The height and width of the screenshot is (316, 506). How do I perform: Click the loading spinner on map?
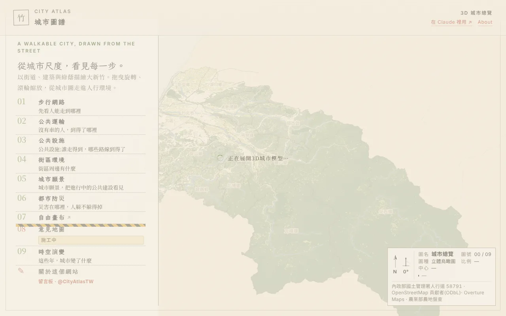coord(220,158)
